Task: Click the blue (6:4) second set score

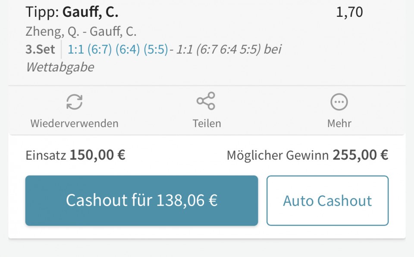Action: 128,50
